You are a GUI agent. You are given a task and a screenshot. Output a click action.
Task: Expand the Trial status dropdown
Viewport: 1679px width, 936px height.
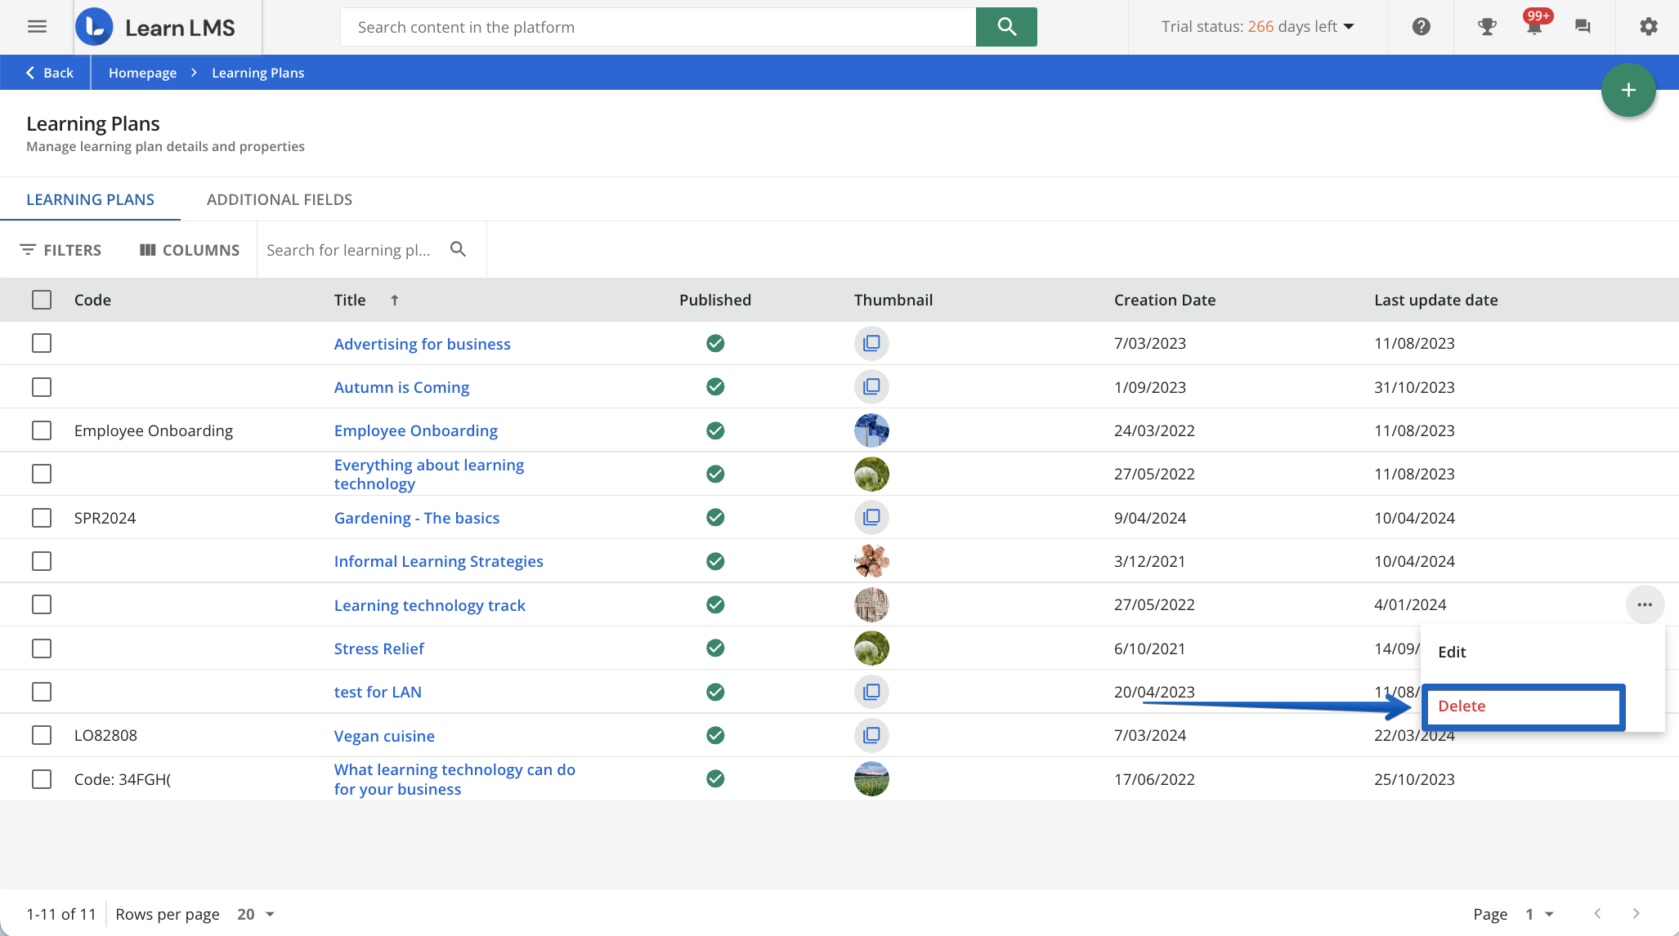pos(1258,27)
